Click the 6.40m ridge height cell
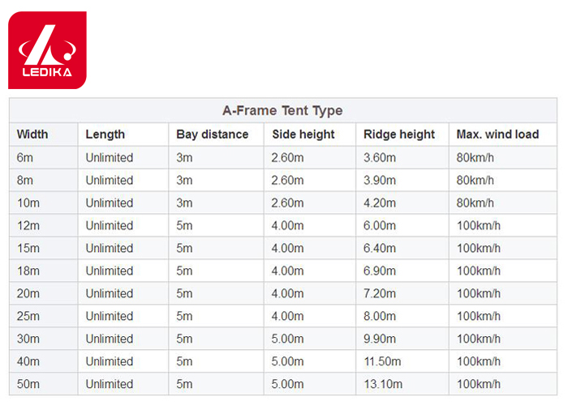568x405 pixels. click(380, 248)
